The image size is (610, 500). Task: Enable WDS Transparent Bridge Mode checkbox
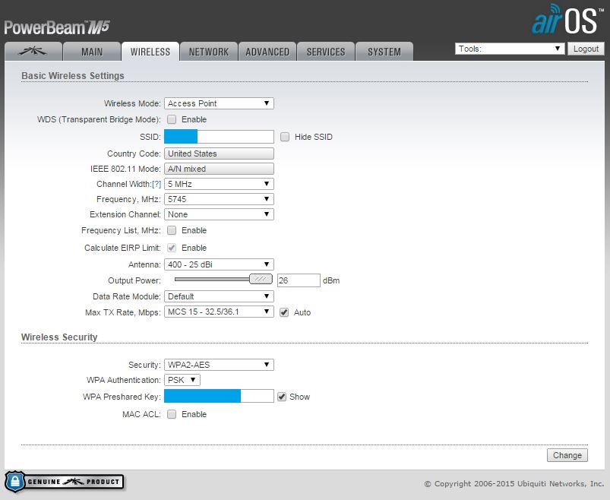(x=172, y=119)
